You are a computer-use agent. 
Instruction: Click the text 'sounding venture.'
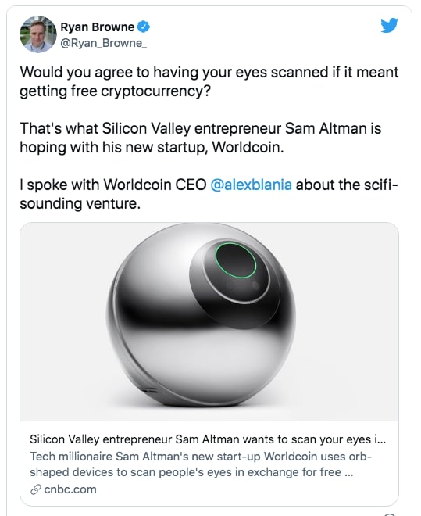click(x=80, y=203)
